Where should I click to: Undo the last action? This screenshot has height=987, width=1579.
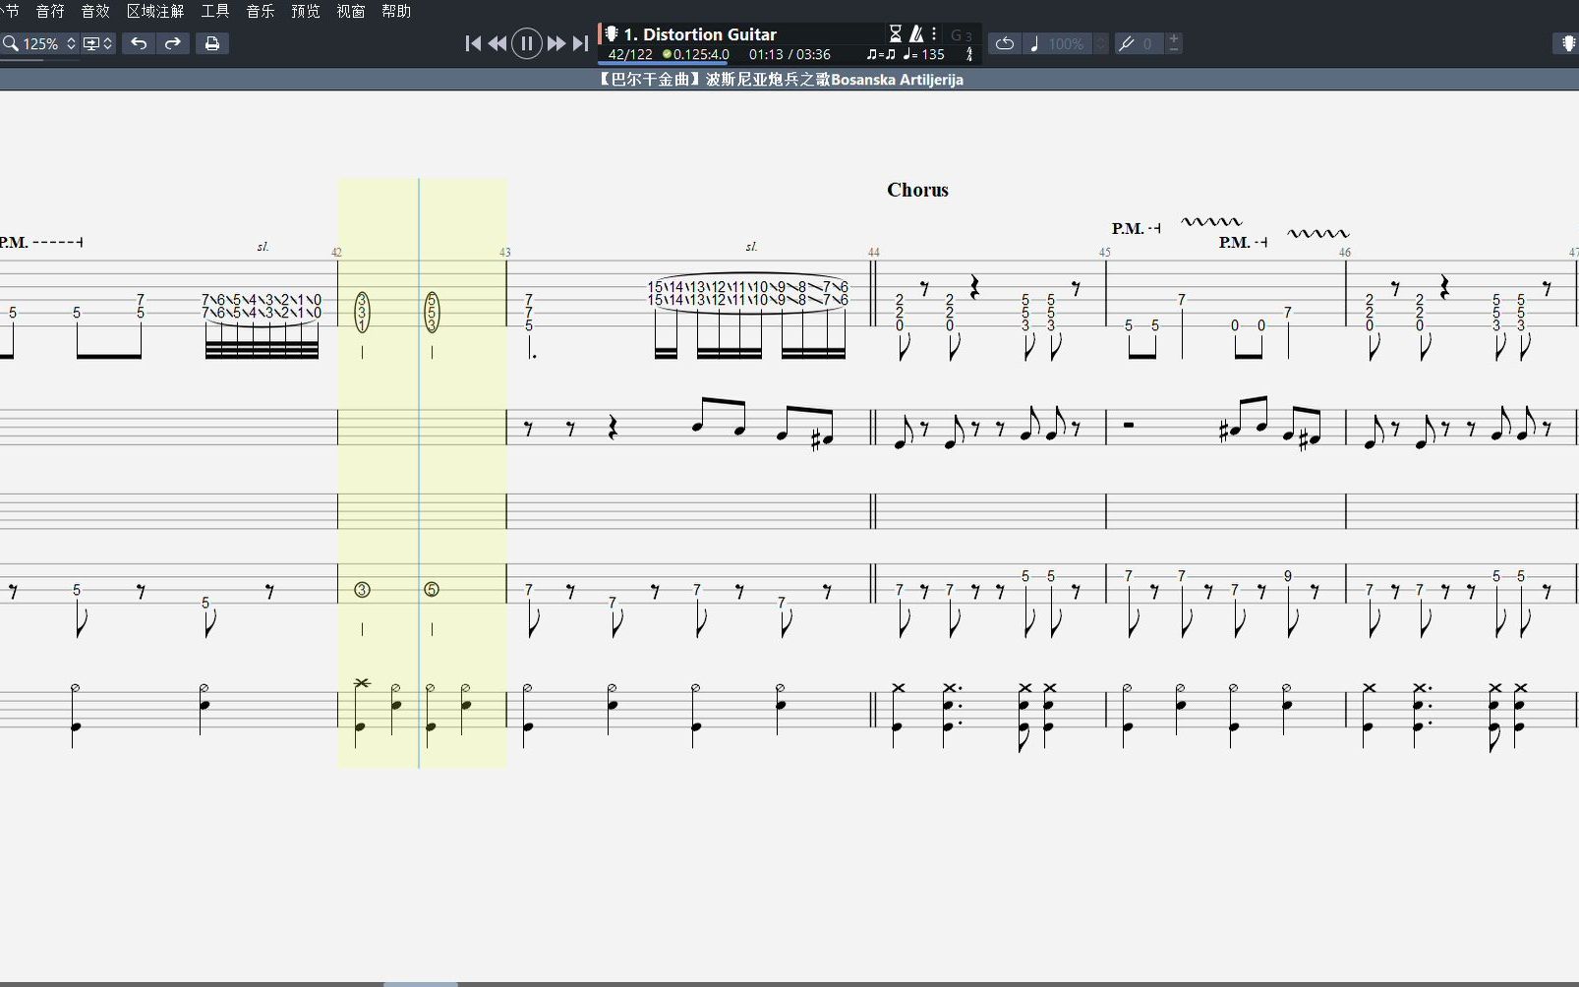pyautogui.click(x=139, y=43)
